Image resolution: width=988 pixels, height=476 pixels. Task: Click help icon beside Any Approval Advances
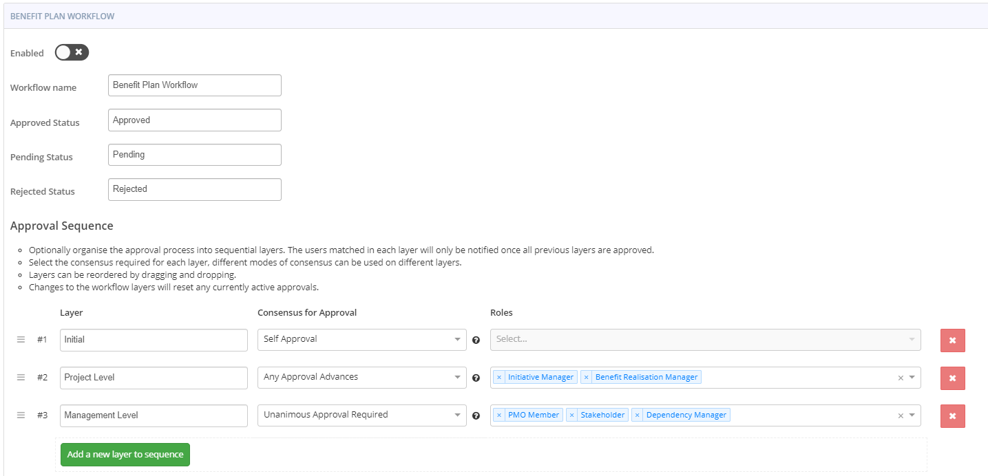point(476,378)
